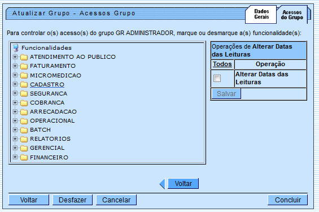Click the BATCH folder icon
319x212 pixels.
coord(24,130)
